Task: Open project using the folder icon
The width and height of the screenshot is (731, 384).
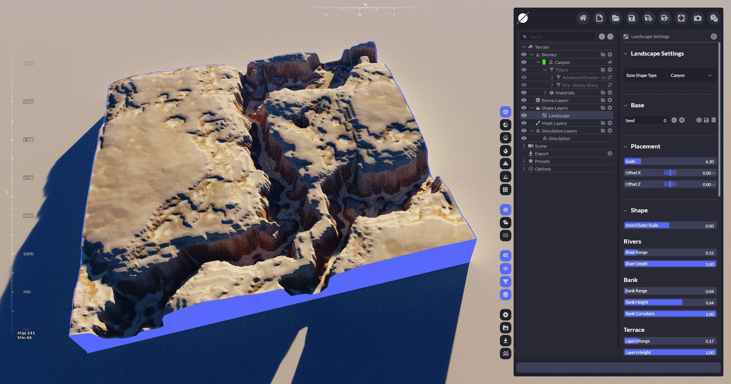Action: pyautogui.click(x=615, y=18)
